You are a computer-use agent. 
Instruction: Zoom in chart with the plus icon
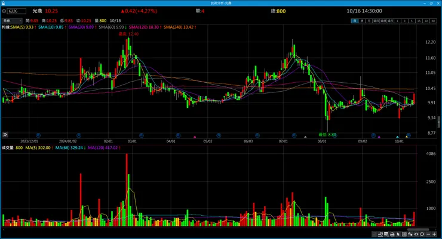pyautogui.click(x=434, y=234)
